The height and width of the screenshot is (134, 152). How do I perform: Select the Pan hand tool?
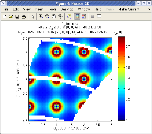pyautogui.click(x=54, y=16)
